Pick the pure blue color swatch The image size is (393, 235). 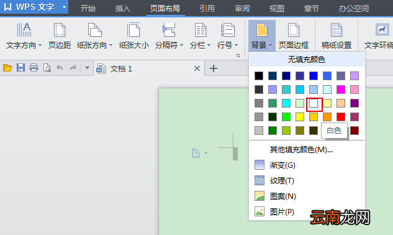tap(314, 76)
